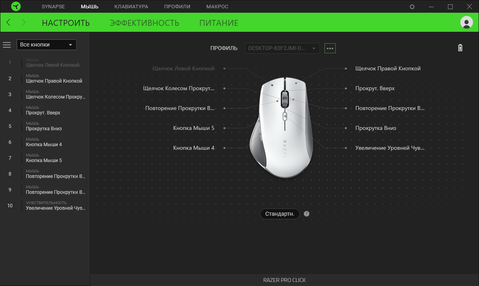The image size is (479, 286).
Task: Click Прокрутка Вниз label next to the mouse
Action: click(x=375, y=128)
